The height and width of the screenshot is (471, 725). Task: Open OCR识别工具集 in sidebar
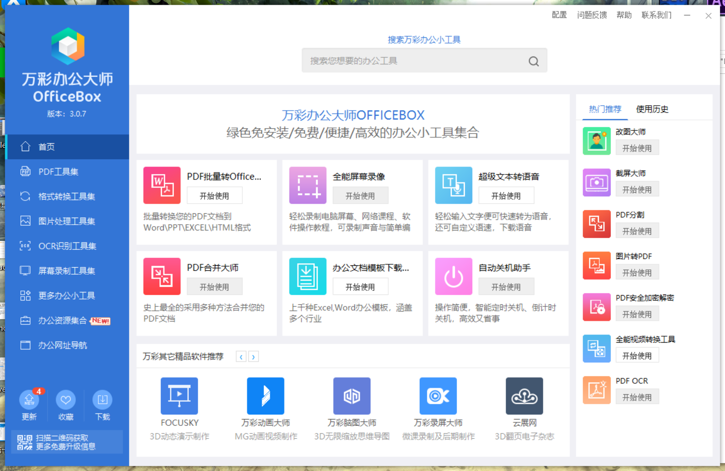click(x=67, y=246)
